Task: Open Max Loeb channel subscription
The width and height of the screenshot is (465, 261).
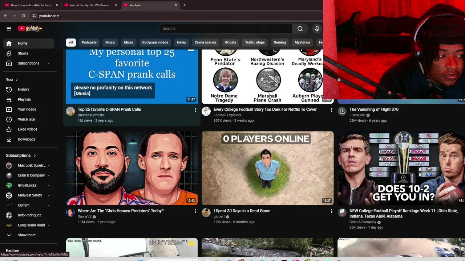Action: [x=28, y=165]
